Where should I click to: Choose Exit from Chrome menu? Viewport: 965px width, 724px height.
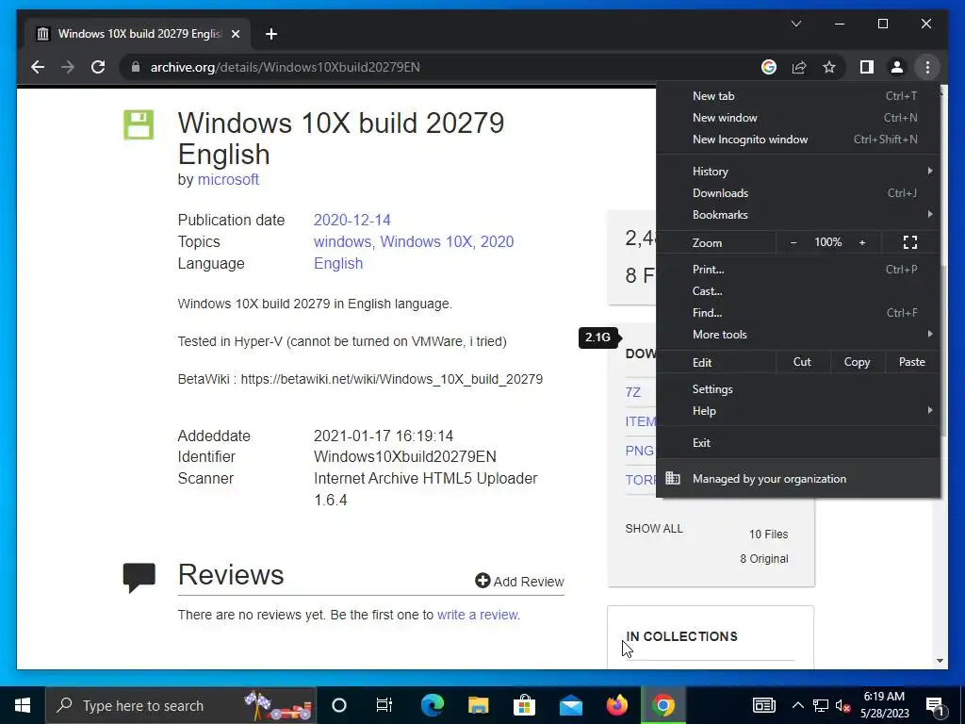(x=798, y=443)
